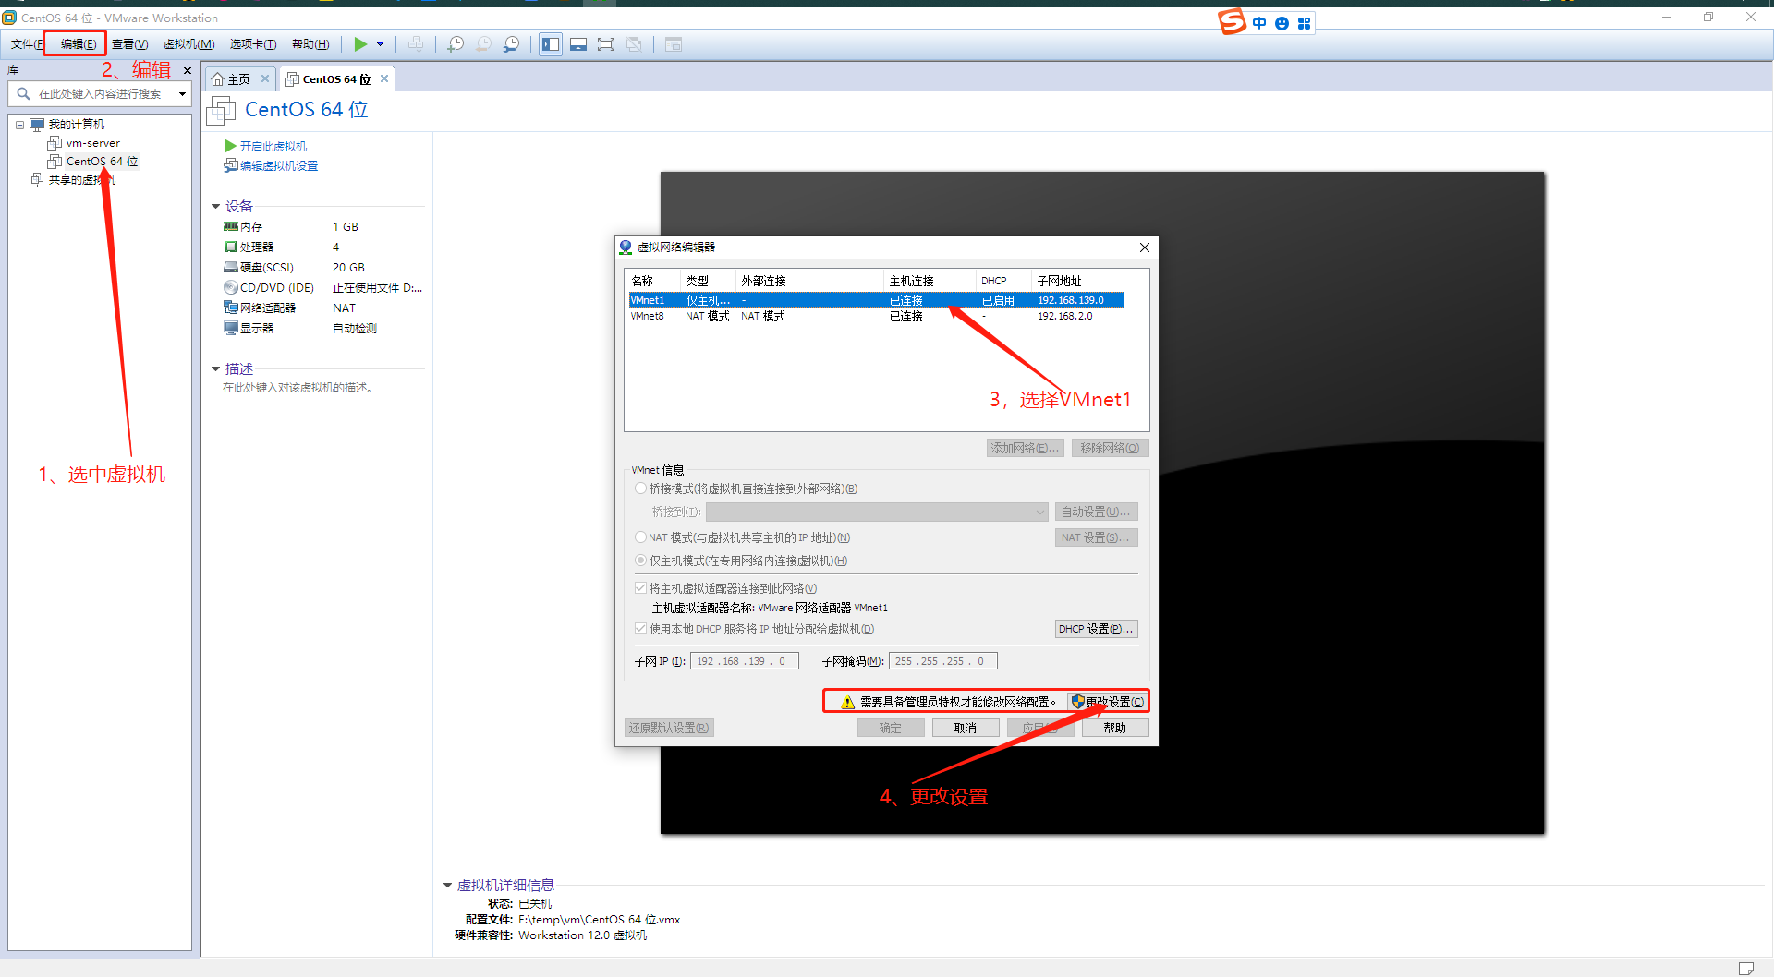The height and width of the screenshot is (977, 1774).
Task: Click the 自动设置 button
Action: 1097,512
